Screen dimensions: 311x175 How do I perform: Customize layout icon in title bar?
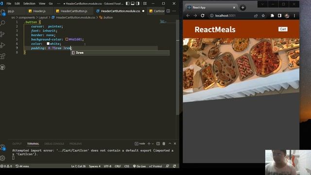click(x=145, y=3)
